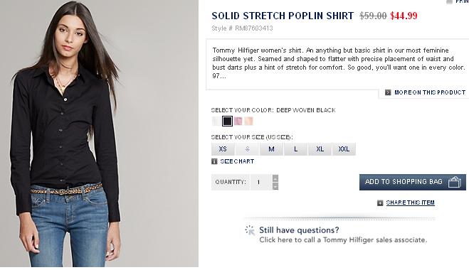Decrease quantity with the down arrow
Viewport: 469px width, 270px height.
pos(275,186)
